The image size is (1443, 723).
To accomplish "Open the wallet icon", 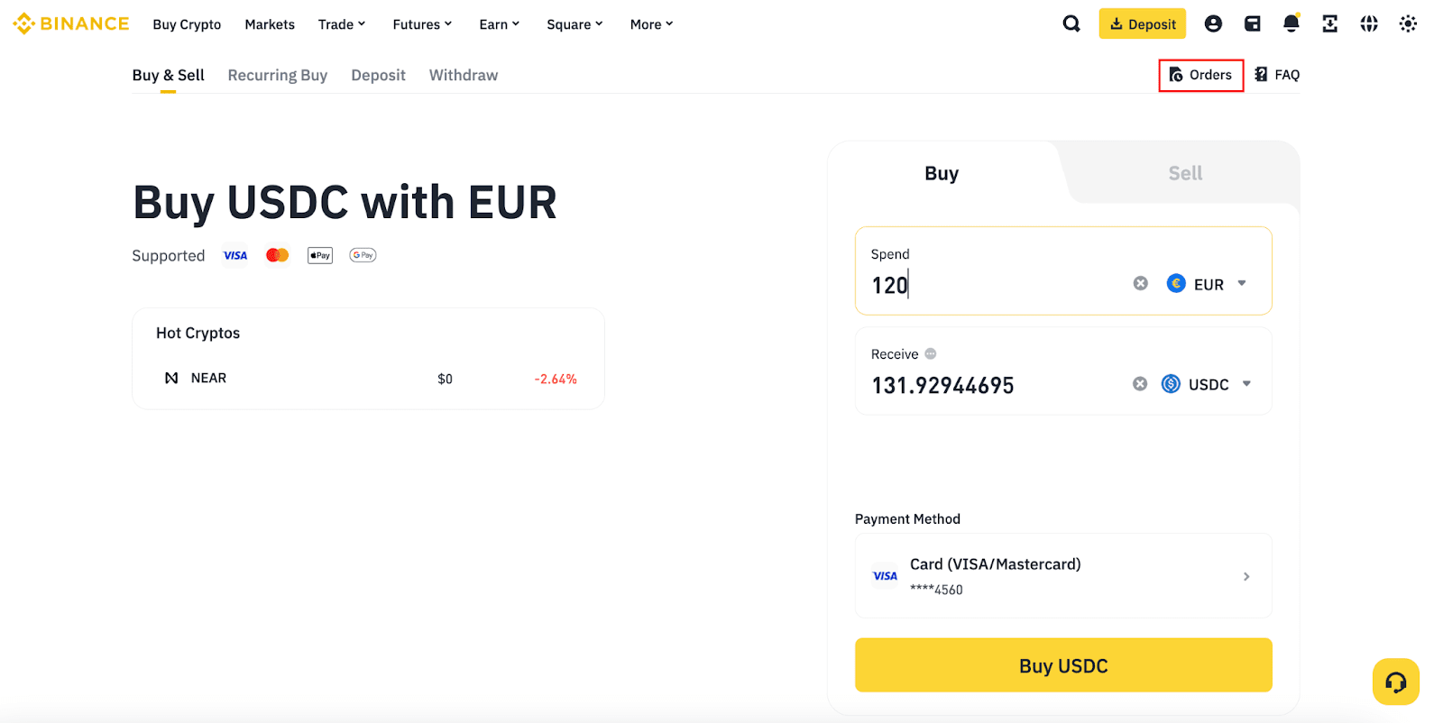I will (1252, 23).
